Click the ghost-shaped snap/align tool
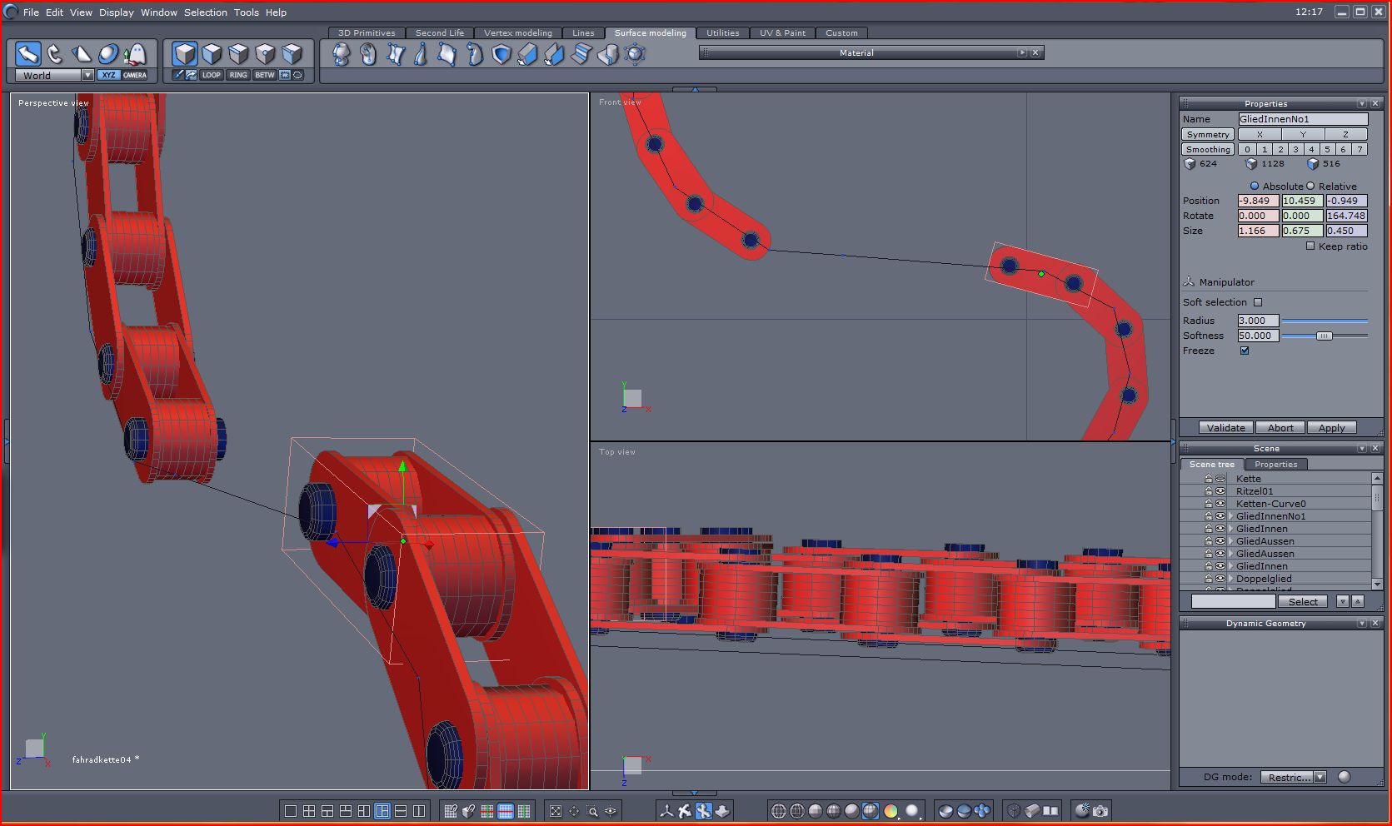The height and width of the screenshot is (826, 1392). (135, 54)
